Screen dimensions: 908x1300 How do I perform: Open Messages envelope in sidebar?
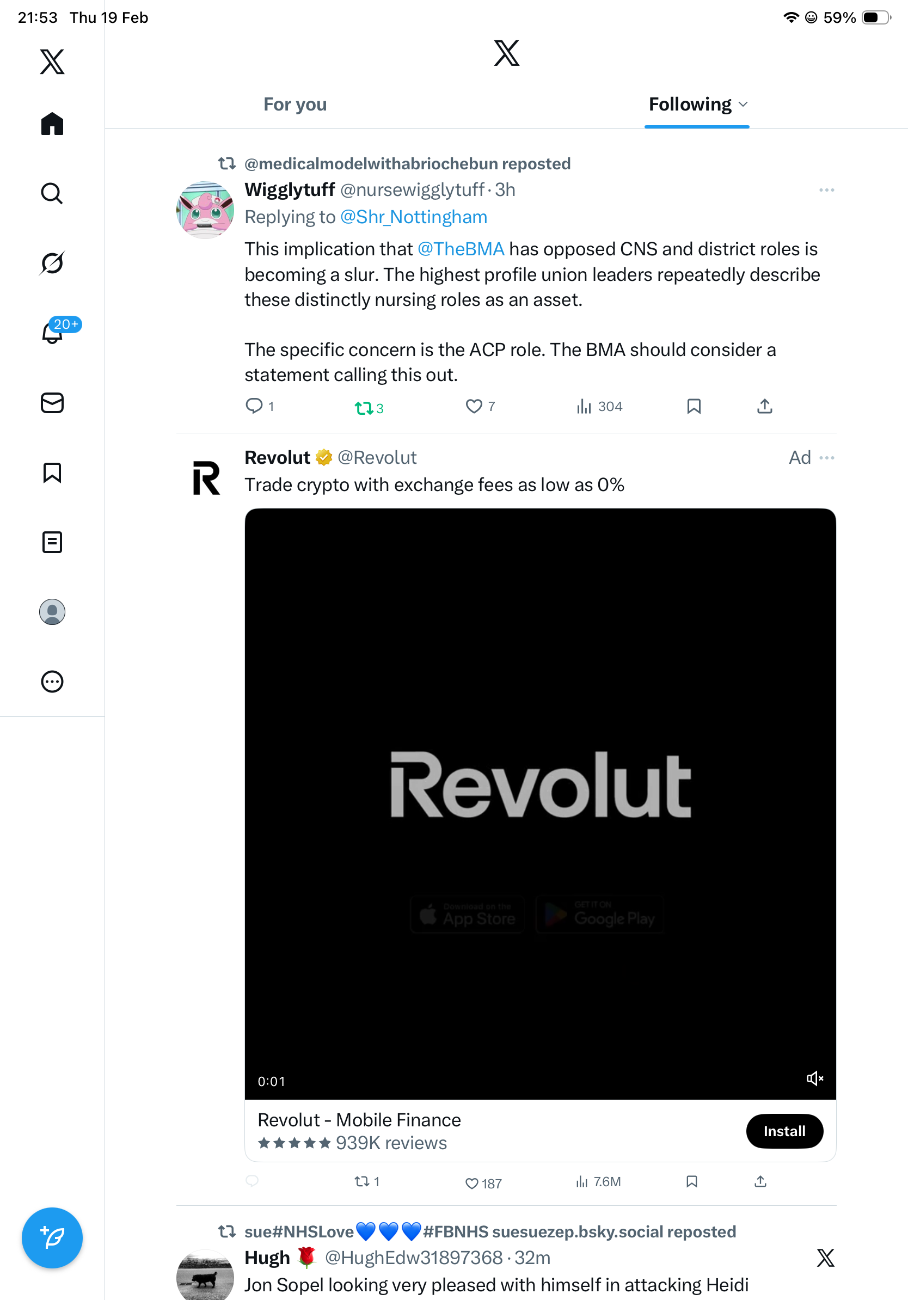52,402
